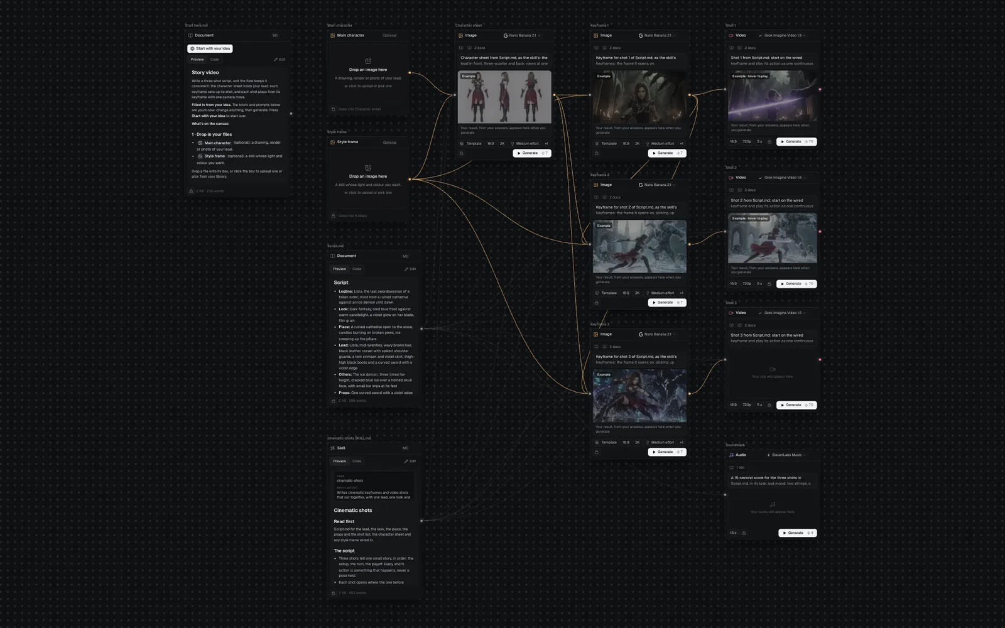1005x628 pixels.
Task: Click Generate in the Soundtrack node
Action: click(798, 533)
